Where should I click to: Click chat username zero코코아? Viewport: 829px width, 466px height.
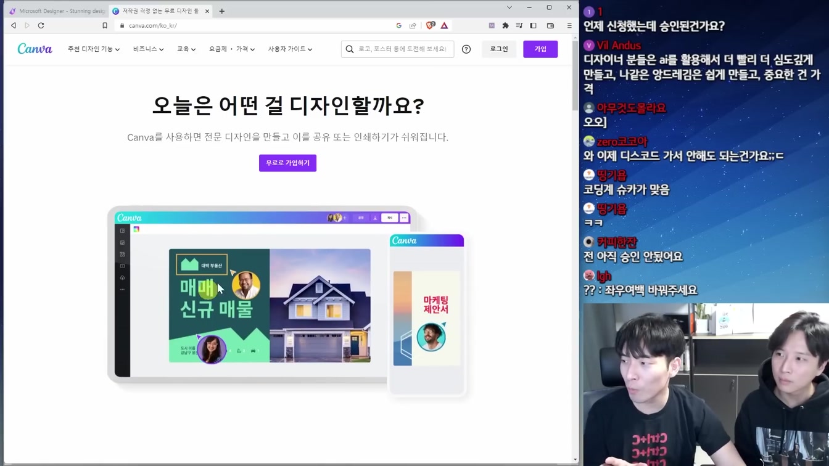(622, 142)
